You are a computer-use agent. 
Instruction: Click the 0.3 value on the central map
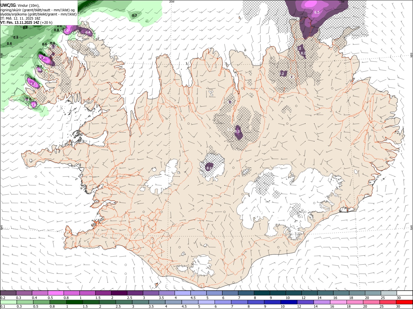pos(237,131)
